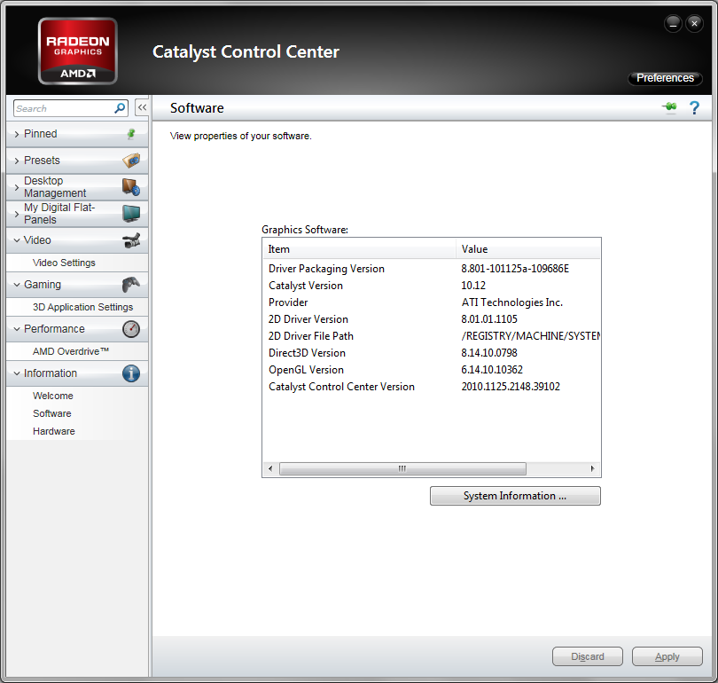Click the search magnifier icon
This screenshot has height=683, width=718.
coord(120,108)
